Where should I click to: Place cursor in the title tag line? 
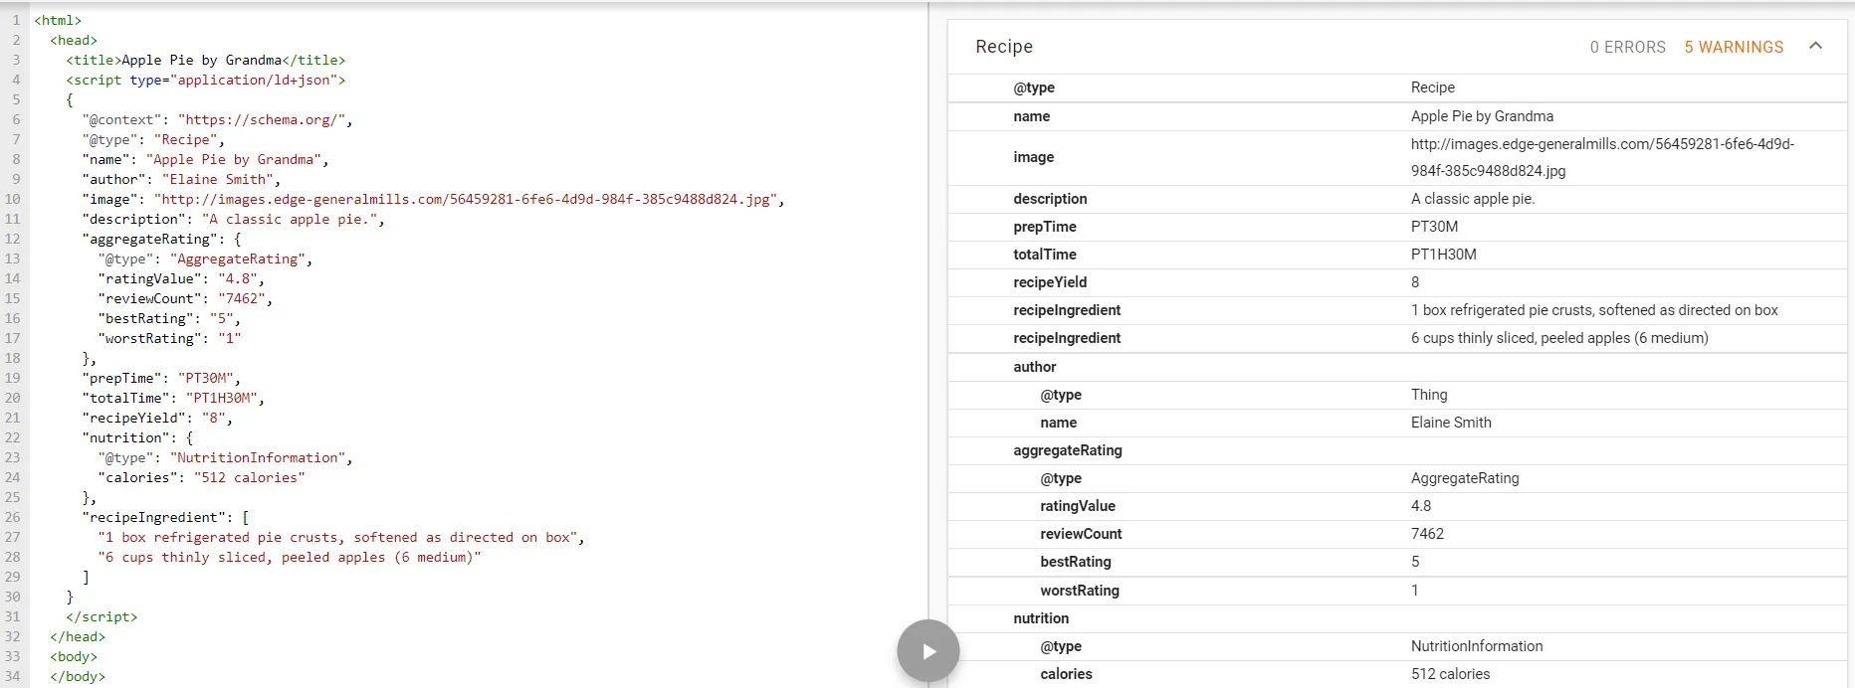pos(205,60)
